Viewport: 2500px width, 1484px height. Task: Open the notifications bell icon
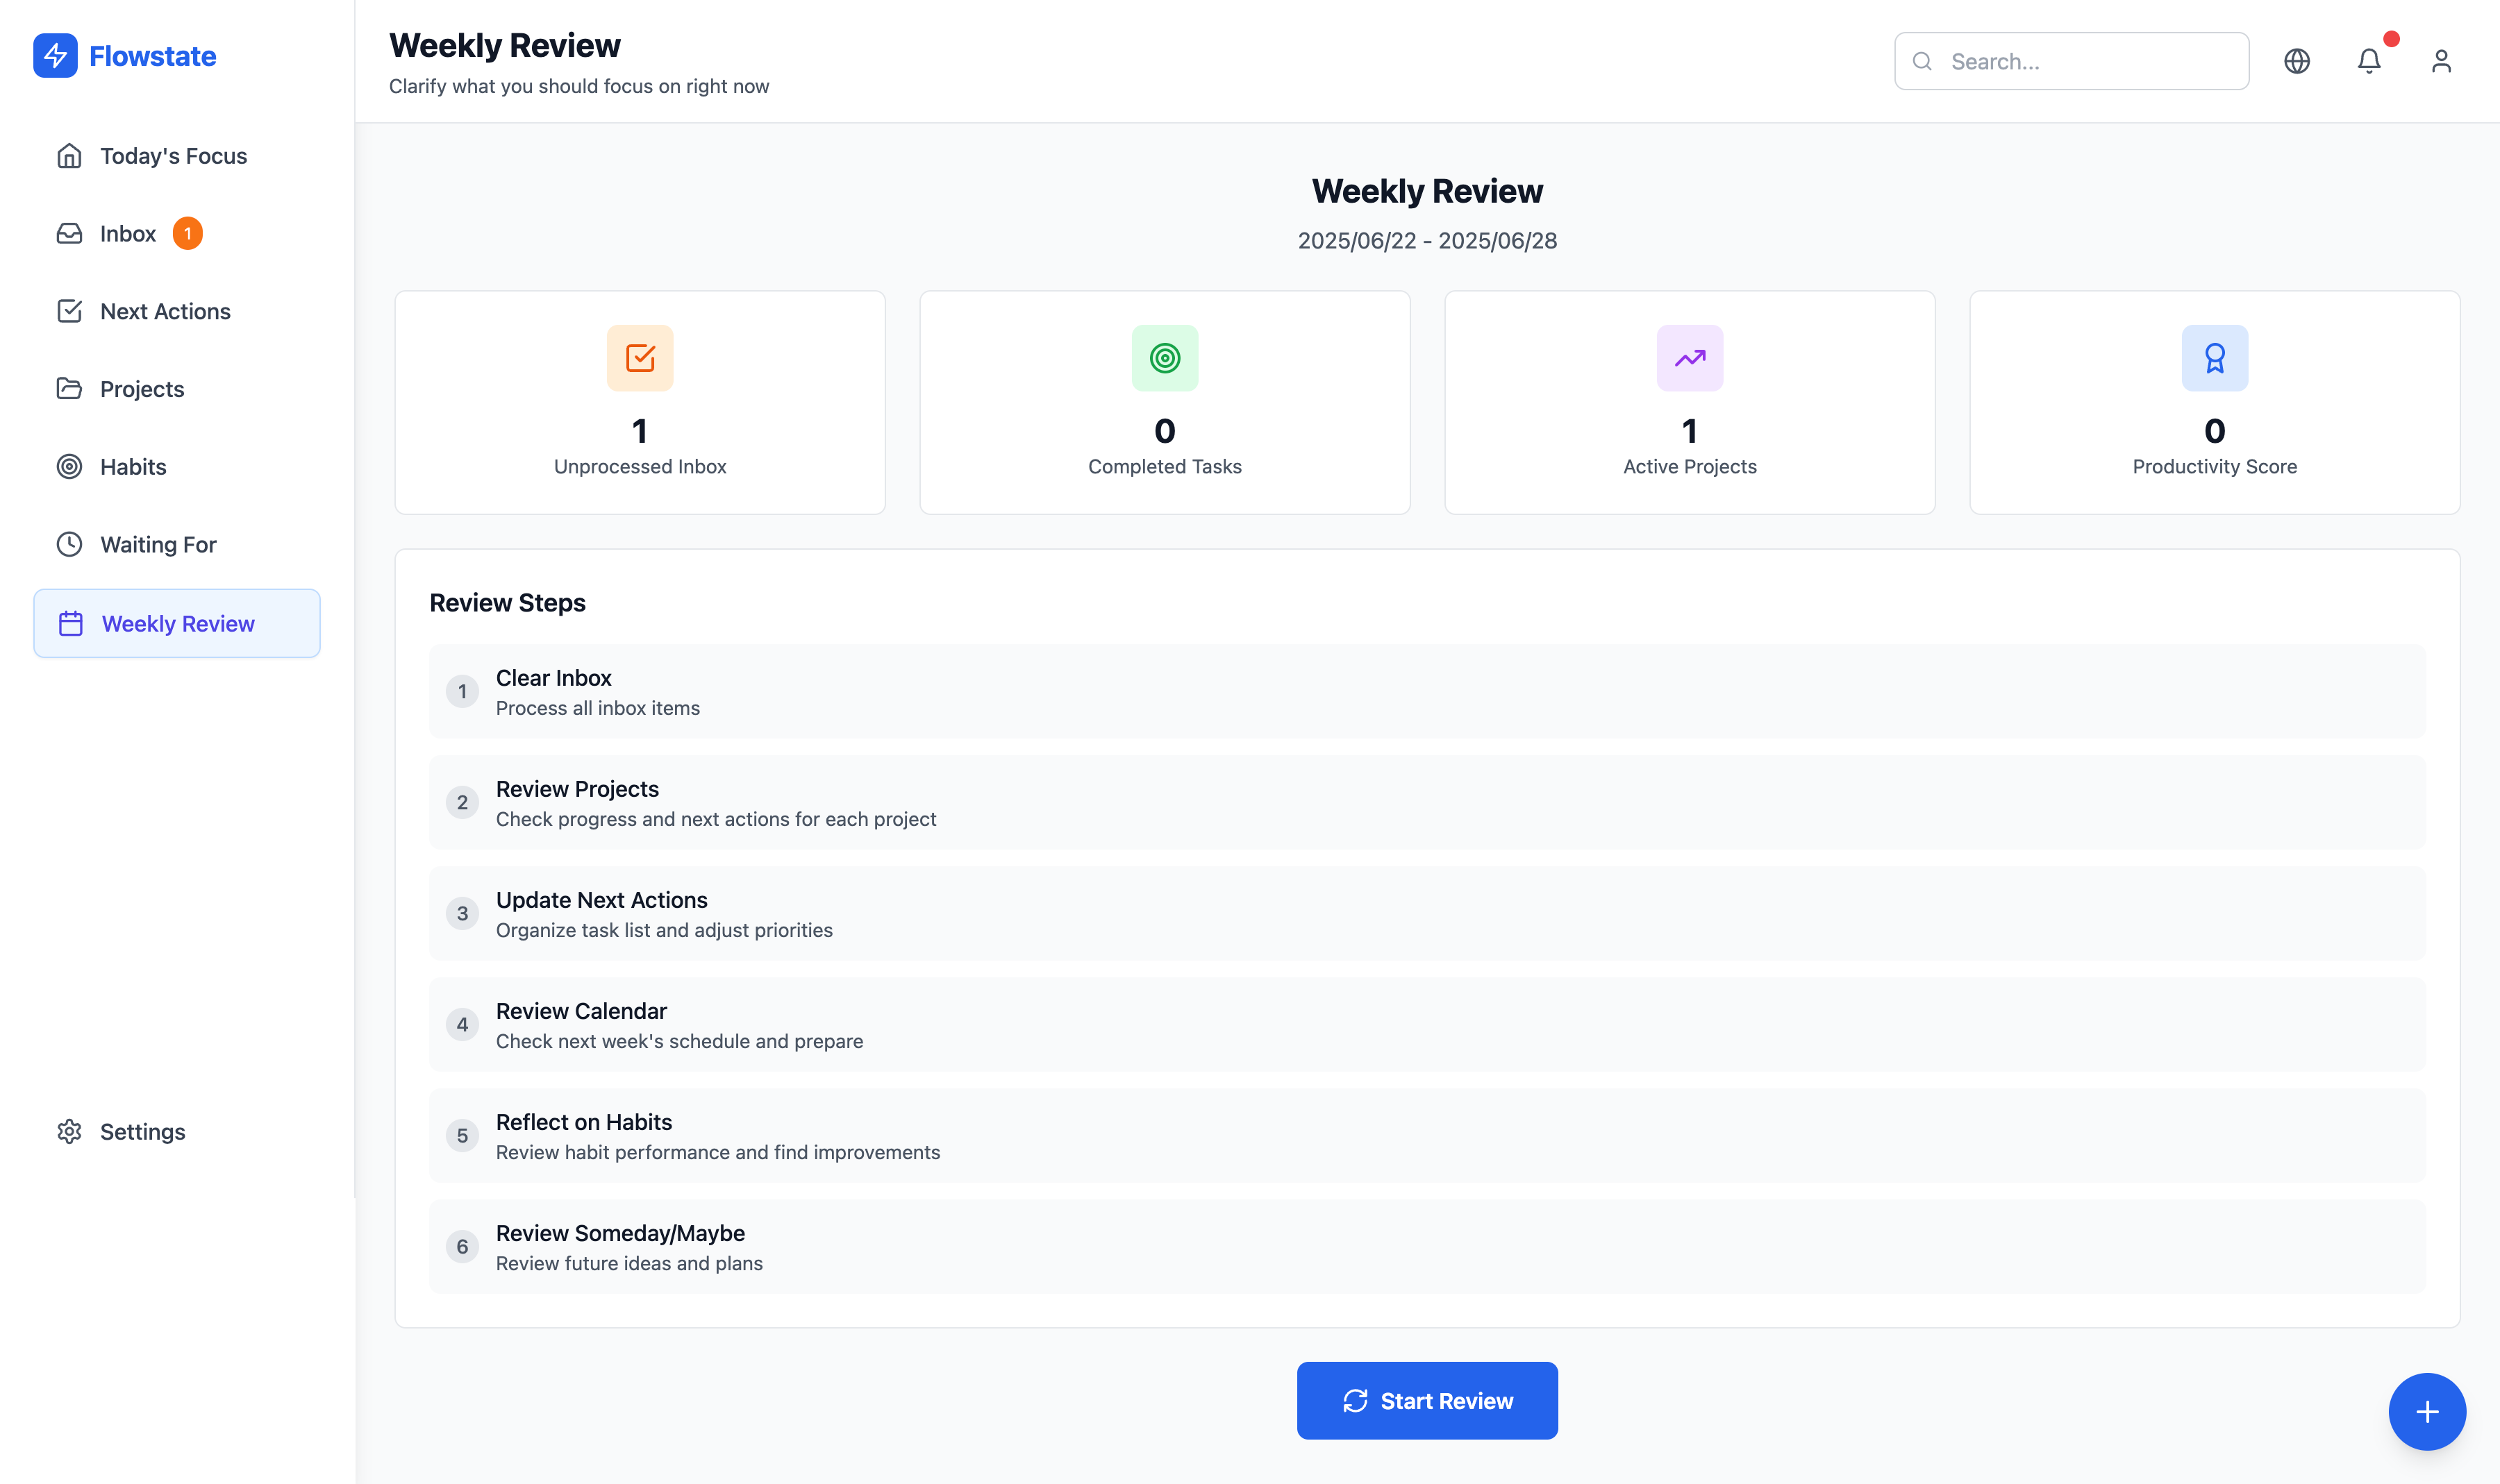[x=2369, y=61]
